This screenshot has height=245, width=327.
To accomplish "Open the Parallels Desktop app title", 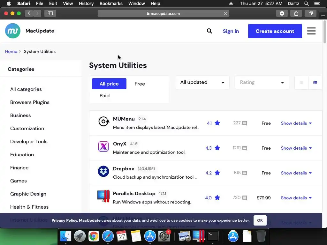I will (134, 194).
